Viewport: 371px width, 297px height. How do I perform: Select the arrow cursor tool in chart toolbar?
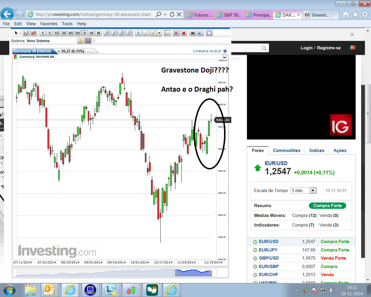click(x=16, y=33)
